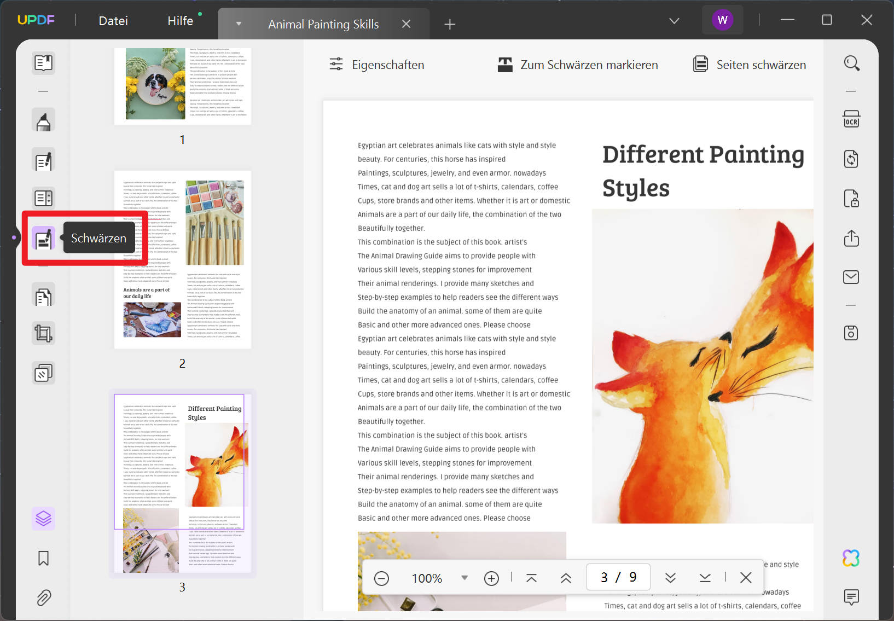Add a new tab
Image resolution: width=894 pixels, height=621 pixels.
pos(450,24)
